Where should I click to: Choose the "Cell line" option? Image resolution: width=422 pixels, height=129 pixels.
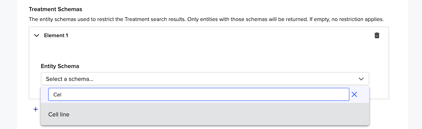click(x=59, y=114)
